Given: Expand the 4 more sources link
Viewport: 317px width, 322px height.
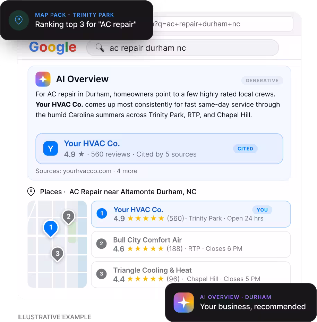Looking at the screenshot, I should [127, 171].
